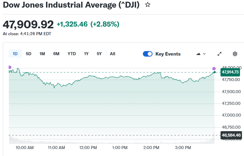Select the 1D time range
244x156 pixels.
(x=15, y=54)
